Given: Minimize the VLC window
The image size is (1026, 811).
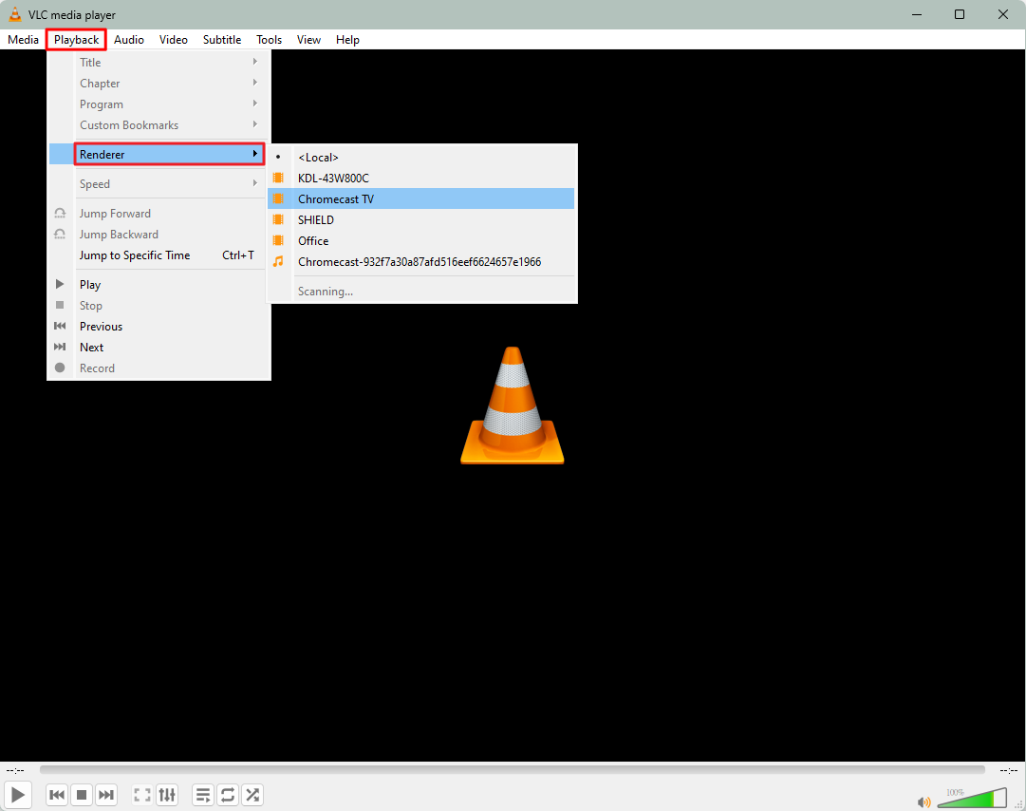Looking at the screenshot, I should 917,14.
